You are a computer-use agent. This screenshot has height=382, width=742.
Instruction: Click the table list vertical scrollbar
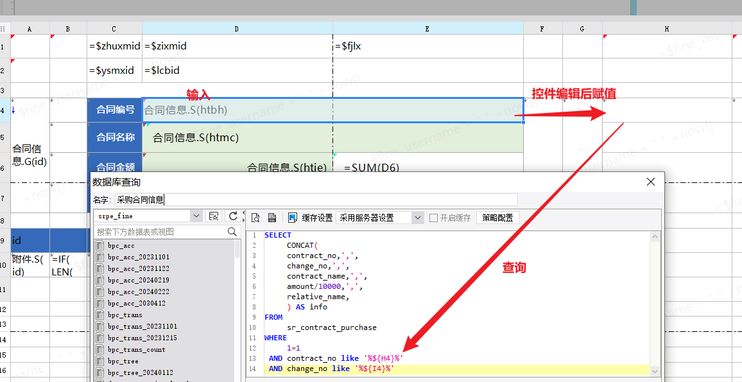[238, 248]
